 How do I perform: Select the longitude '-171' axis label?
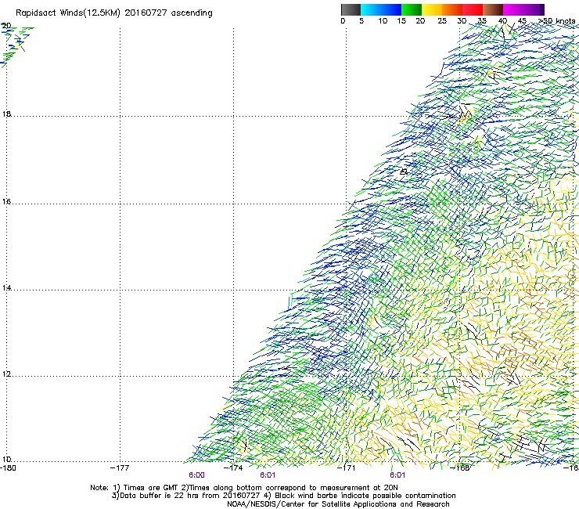pyautogui.click(x=347, y=468)
